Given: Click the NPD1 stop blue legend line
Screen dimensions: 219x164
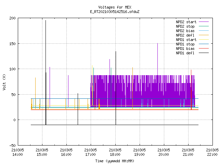Looking at the screenshot, I should point(204,44).
